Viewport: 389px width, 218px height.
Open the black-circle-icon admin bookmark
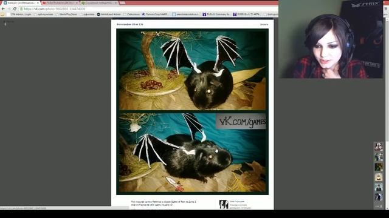pos(109,15)
